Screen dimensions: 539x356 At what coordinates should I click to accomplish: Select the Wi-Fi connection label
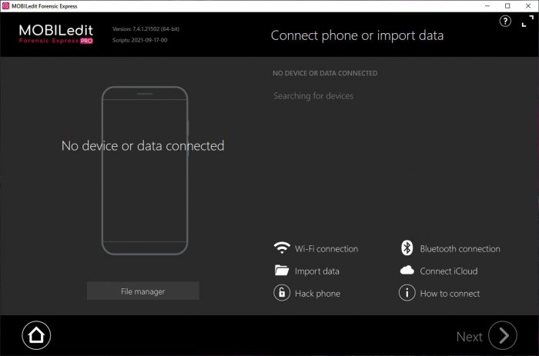tap(326, 248)
